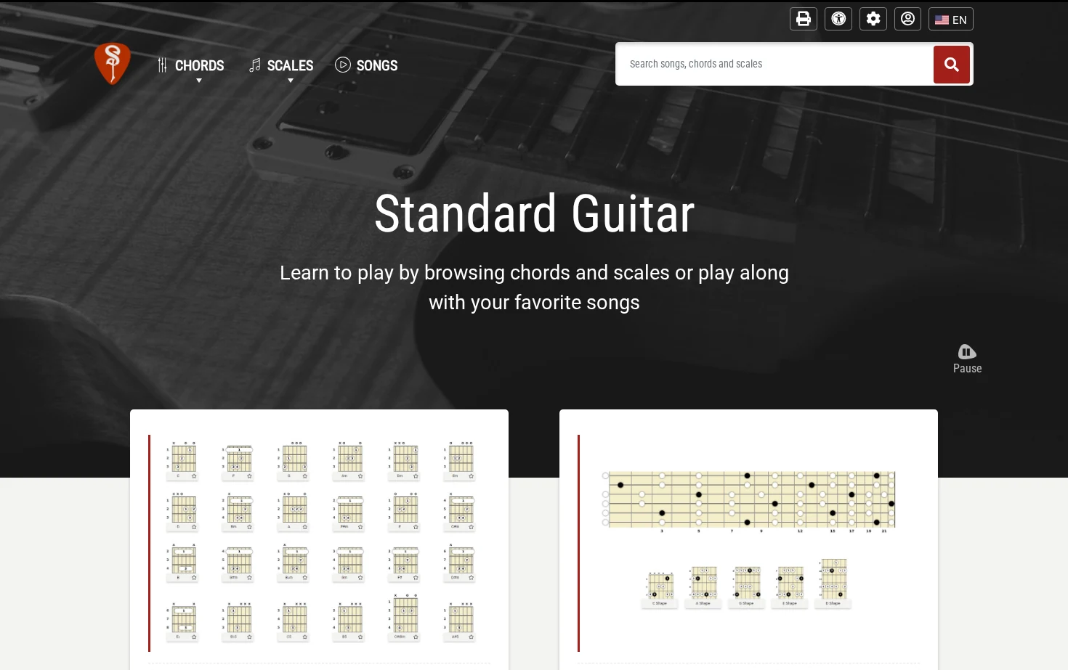The width and height of the screenshot is (1068, 670).
Task: Open the full fretboard scale diagram
Action: point(749,501)
